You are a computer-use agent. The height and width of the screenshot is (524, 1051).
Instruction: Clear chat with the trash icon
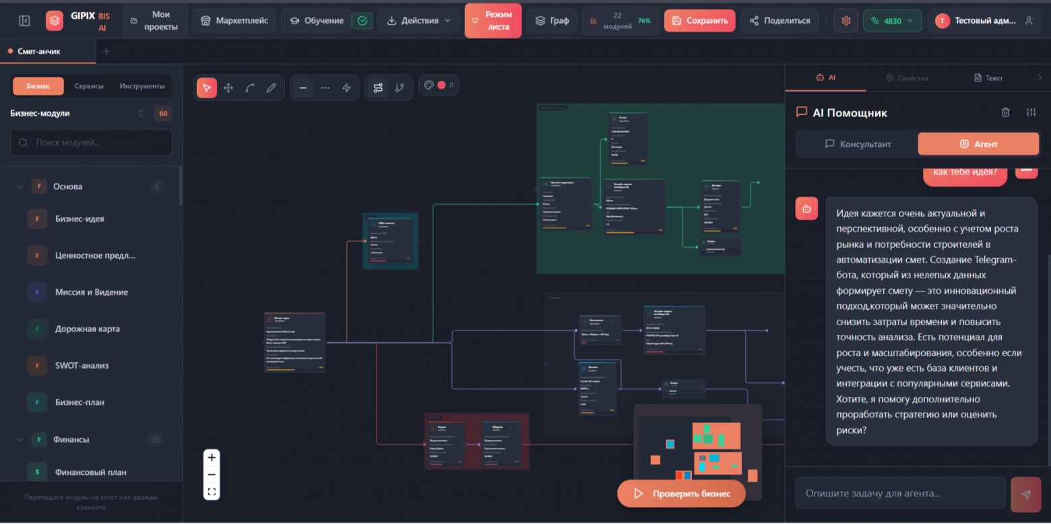[1005, 112]
